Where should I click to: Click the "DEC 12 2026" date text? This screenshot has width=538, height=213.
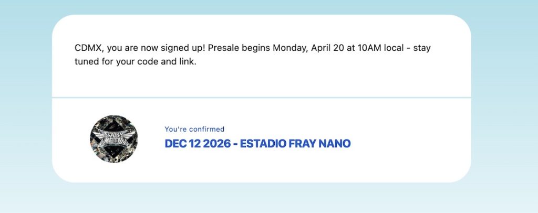click(198, 144)
